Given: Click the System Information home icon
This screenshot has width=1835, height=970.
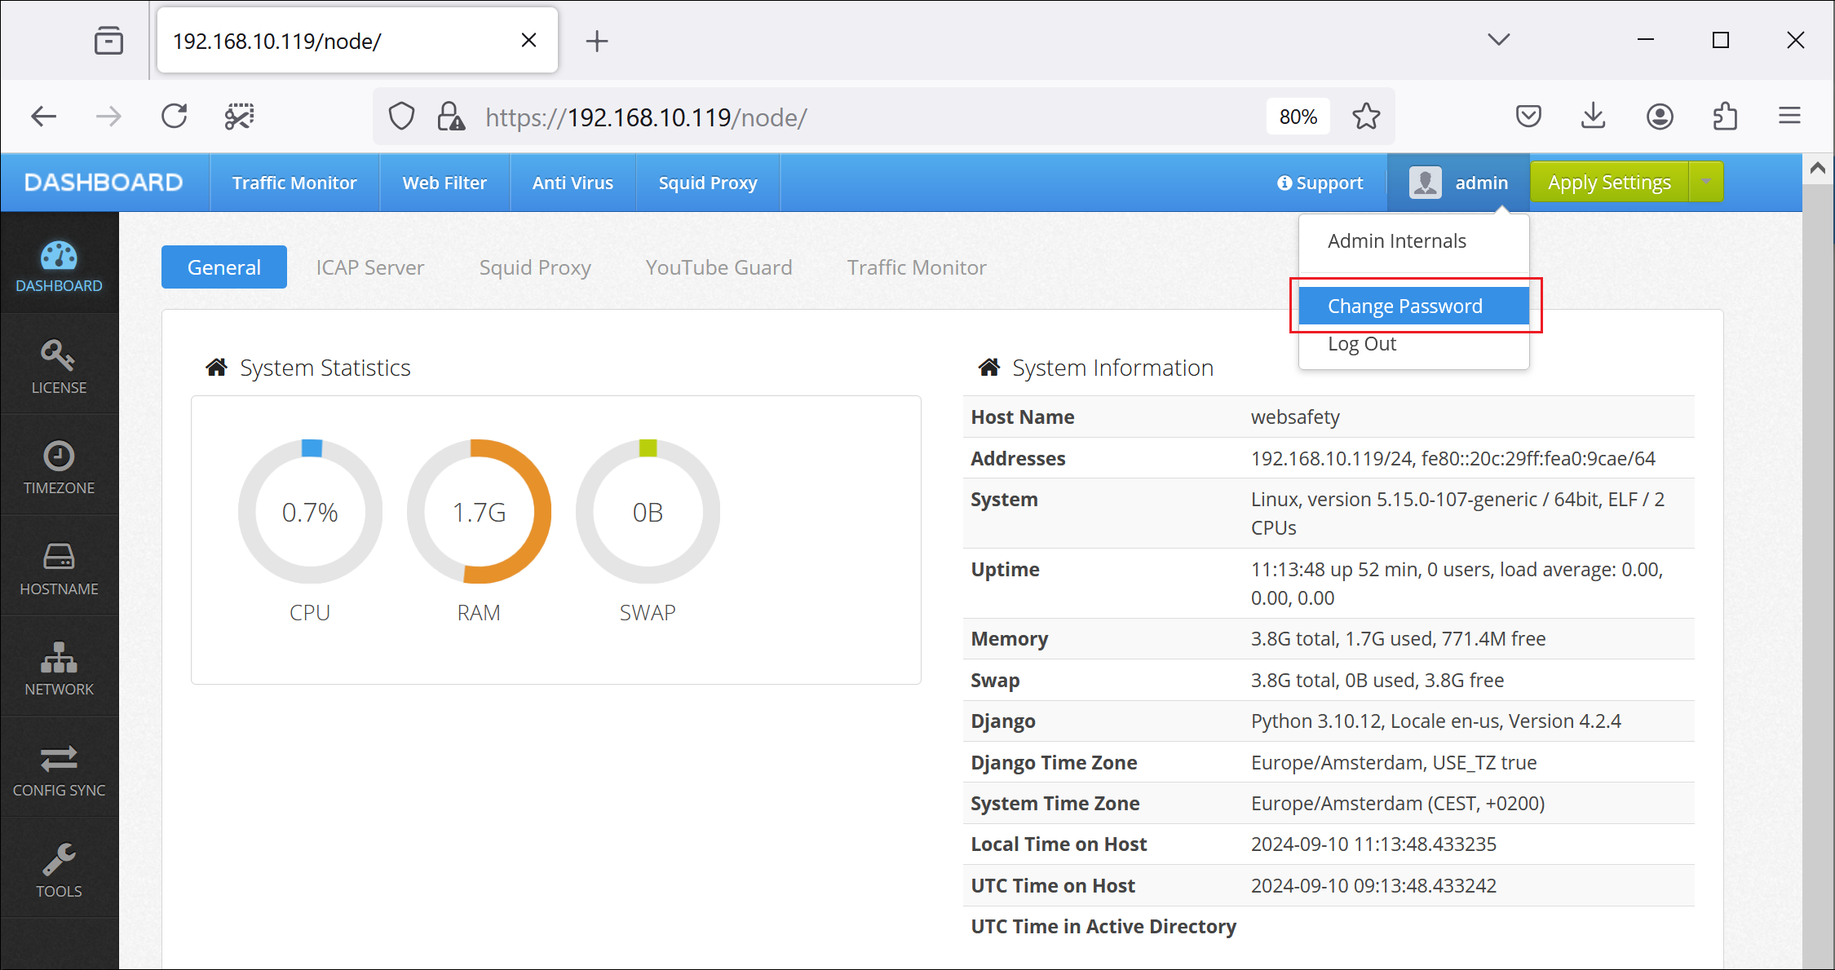Looking at the screenshot, I should [989, 368].
